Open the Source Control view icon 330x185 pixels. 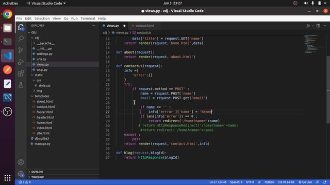pos(21,50)
